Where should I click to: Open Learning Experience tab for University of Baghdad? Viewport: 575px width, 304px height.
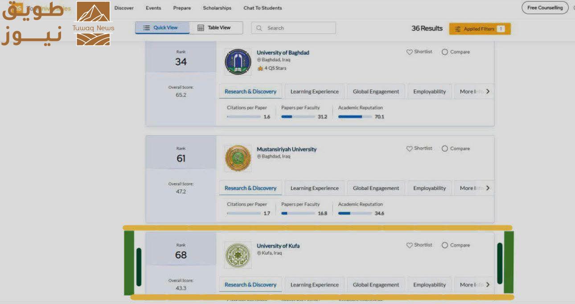click(314, 92)
